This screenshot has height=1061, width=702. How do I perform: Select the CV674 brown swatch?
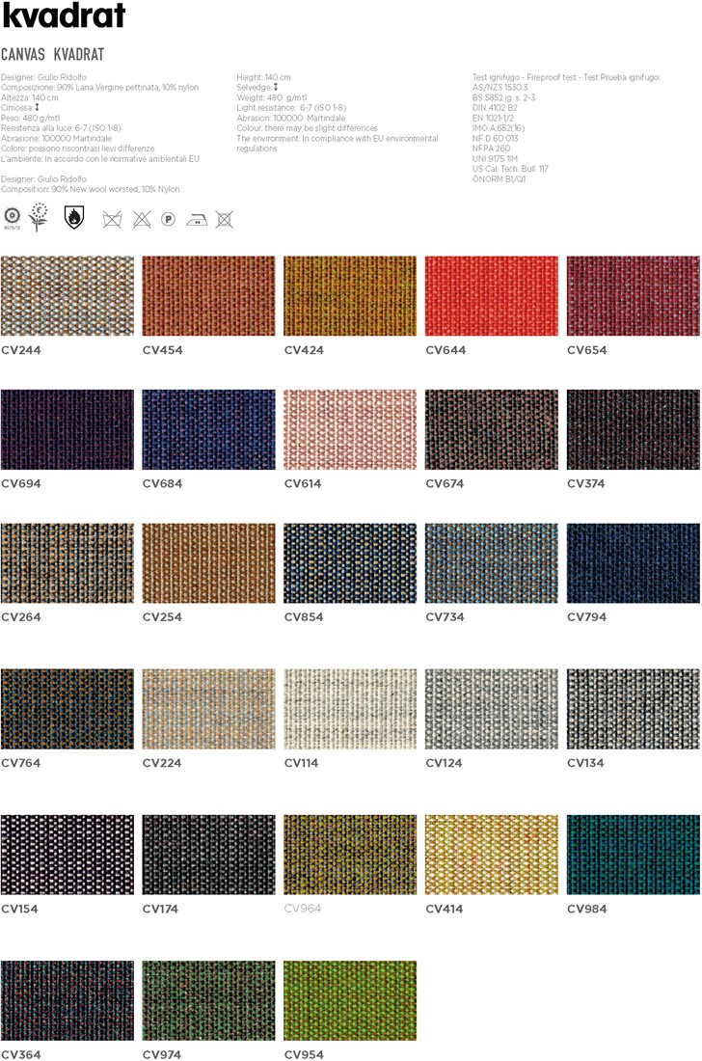(492, 429)
